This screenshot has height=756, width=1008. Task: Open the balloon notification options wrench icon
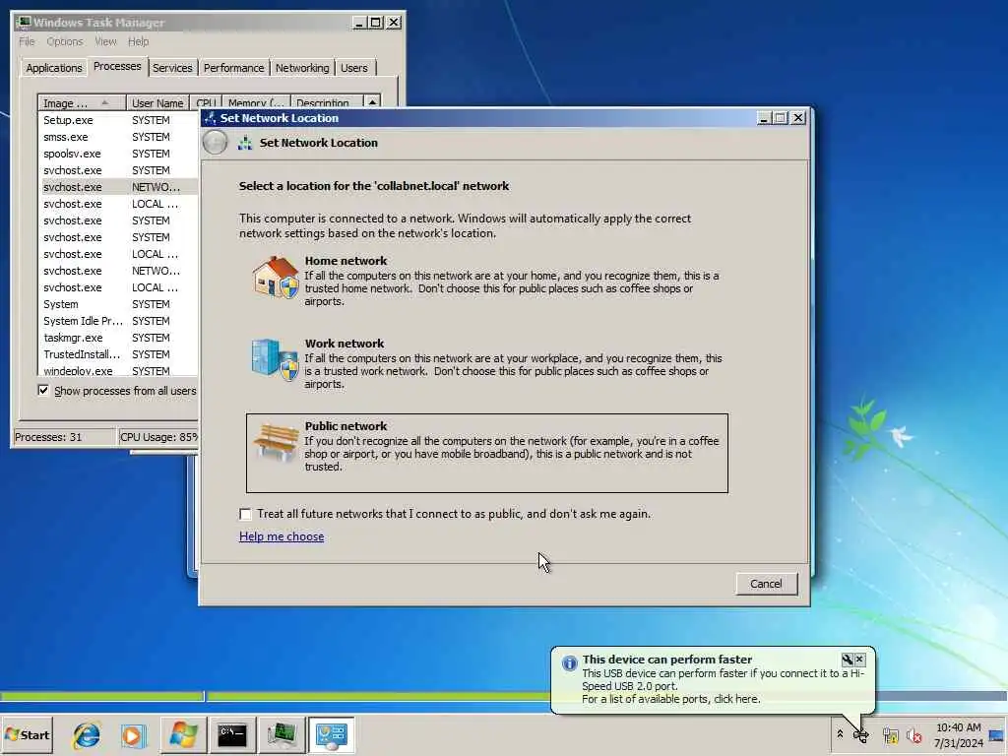848,660
